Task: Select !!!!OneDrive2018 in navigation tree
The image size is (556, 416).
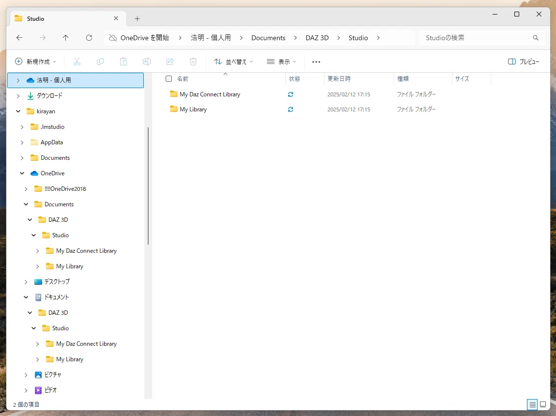Action: (65, 189)
